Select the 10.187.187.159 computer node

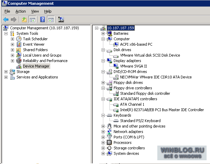(x=120, y=28)
